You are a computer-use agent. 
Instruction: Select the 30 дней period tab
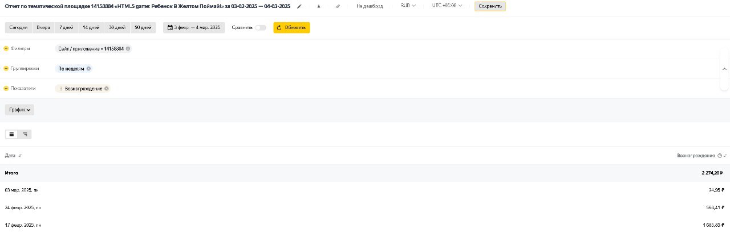click(117, 27)
